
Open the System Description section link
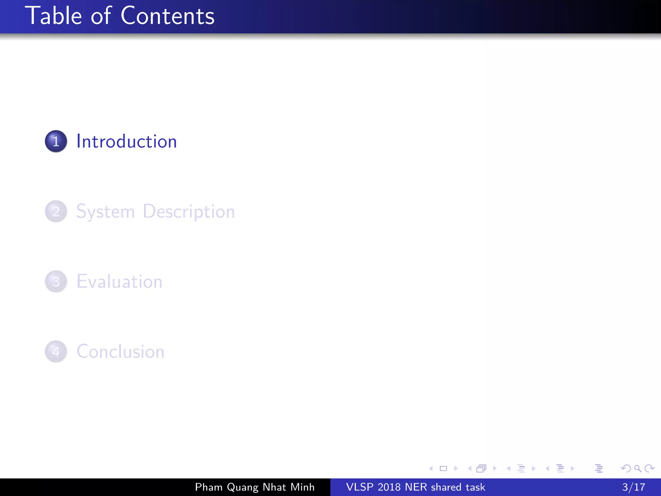pyautogui.click(x=155, y=212)
